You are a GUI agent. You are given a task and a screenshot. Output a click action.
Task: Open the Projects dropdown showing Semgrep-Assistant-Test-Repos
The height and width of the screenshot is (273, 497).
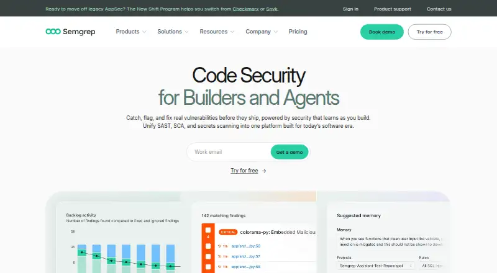pos(376,266)
